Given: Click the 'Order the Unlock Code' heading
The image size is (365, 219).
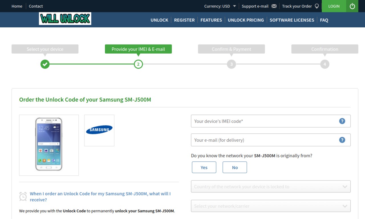Looking at the screenshot, I should pos(85,100).
